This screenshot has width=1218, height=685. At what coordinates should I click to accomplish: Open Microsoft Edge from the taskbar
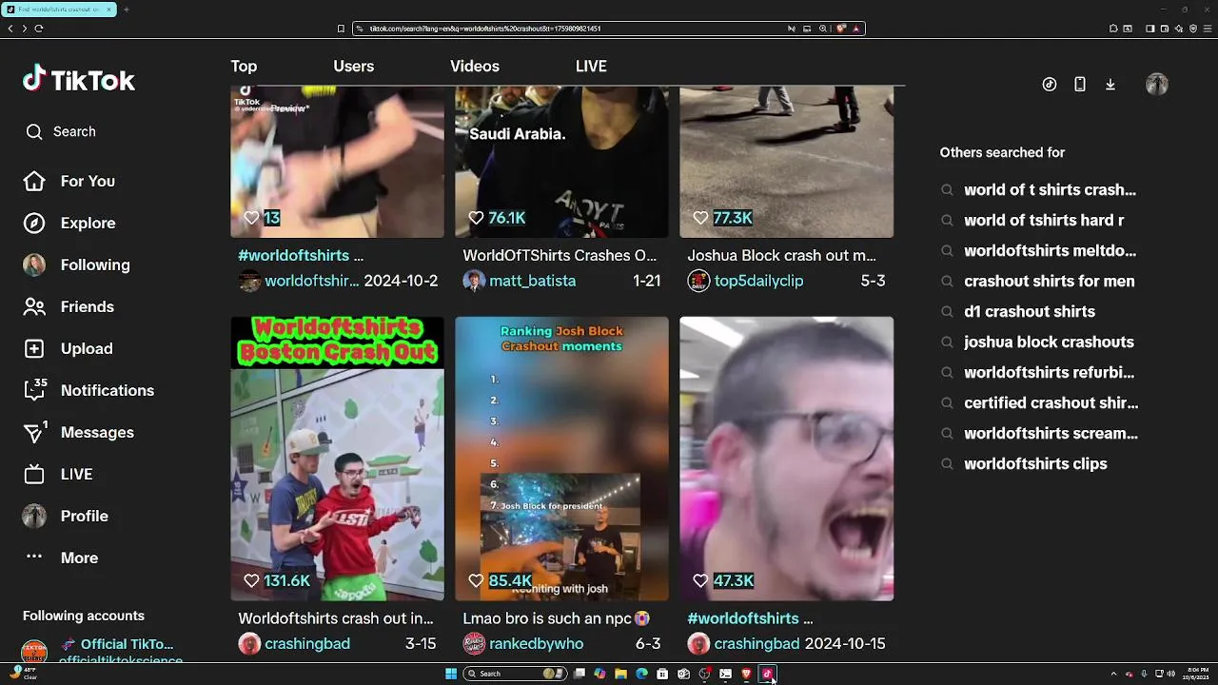coord(641,674)
